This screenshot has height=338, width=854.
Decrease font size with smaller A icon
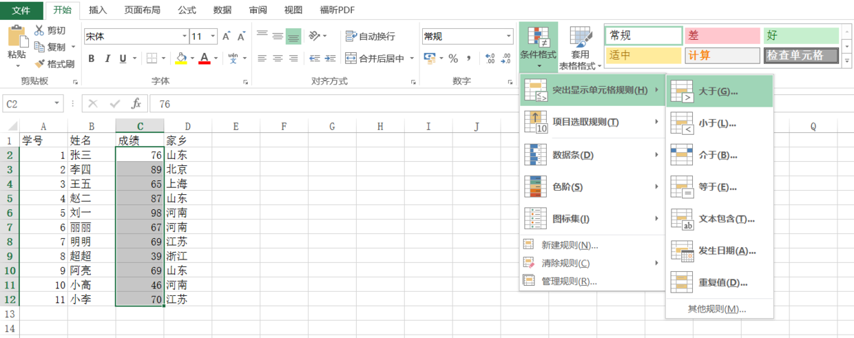241,36
